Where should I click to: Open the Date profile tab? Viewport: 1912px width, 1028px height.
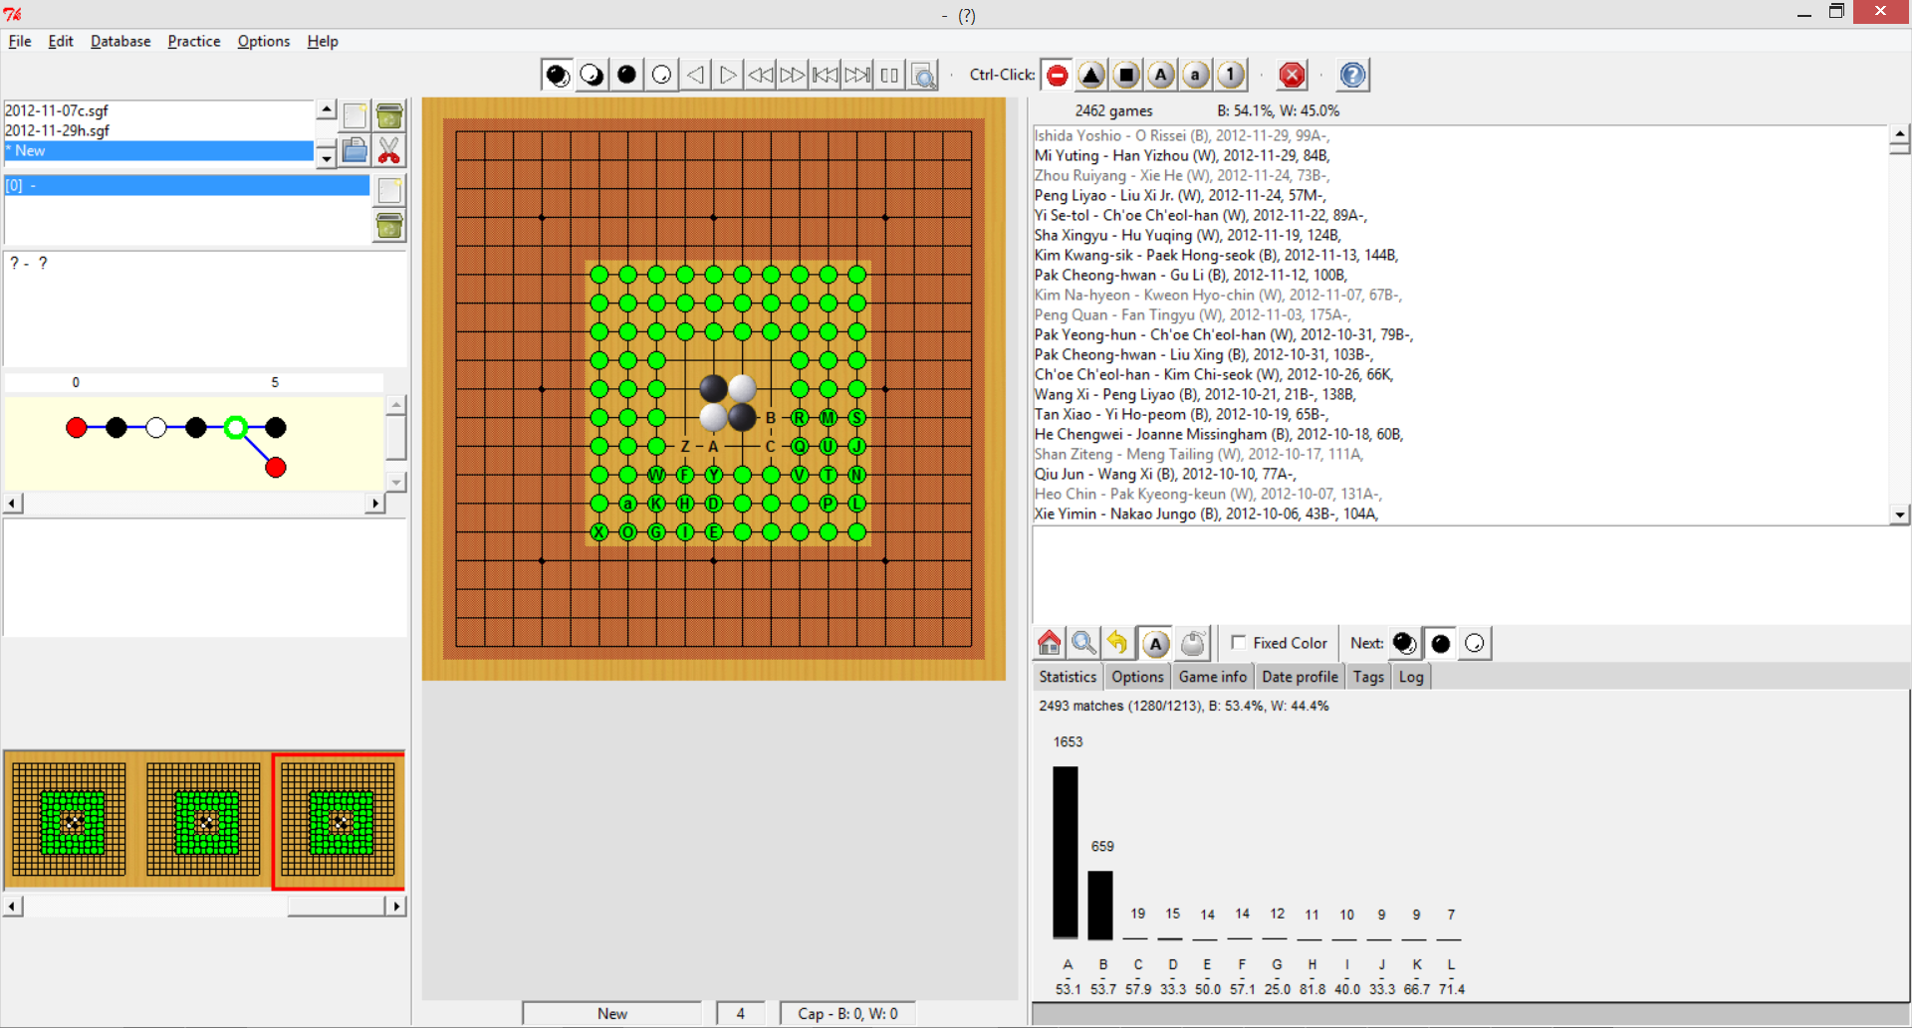click(x=1300, y=677)
